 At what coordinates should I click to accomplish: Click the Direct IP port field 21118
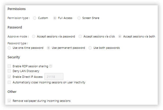tap(54, 77)
